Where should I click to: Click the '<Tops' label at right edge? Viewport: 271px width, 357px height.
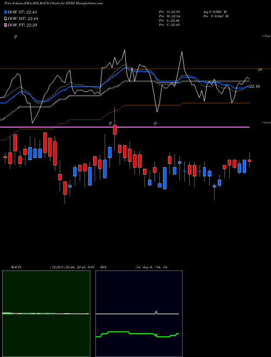(x=267, y=36)
